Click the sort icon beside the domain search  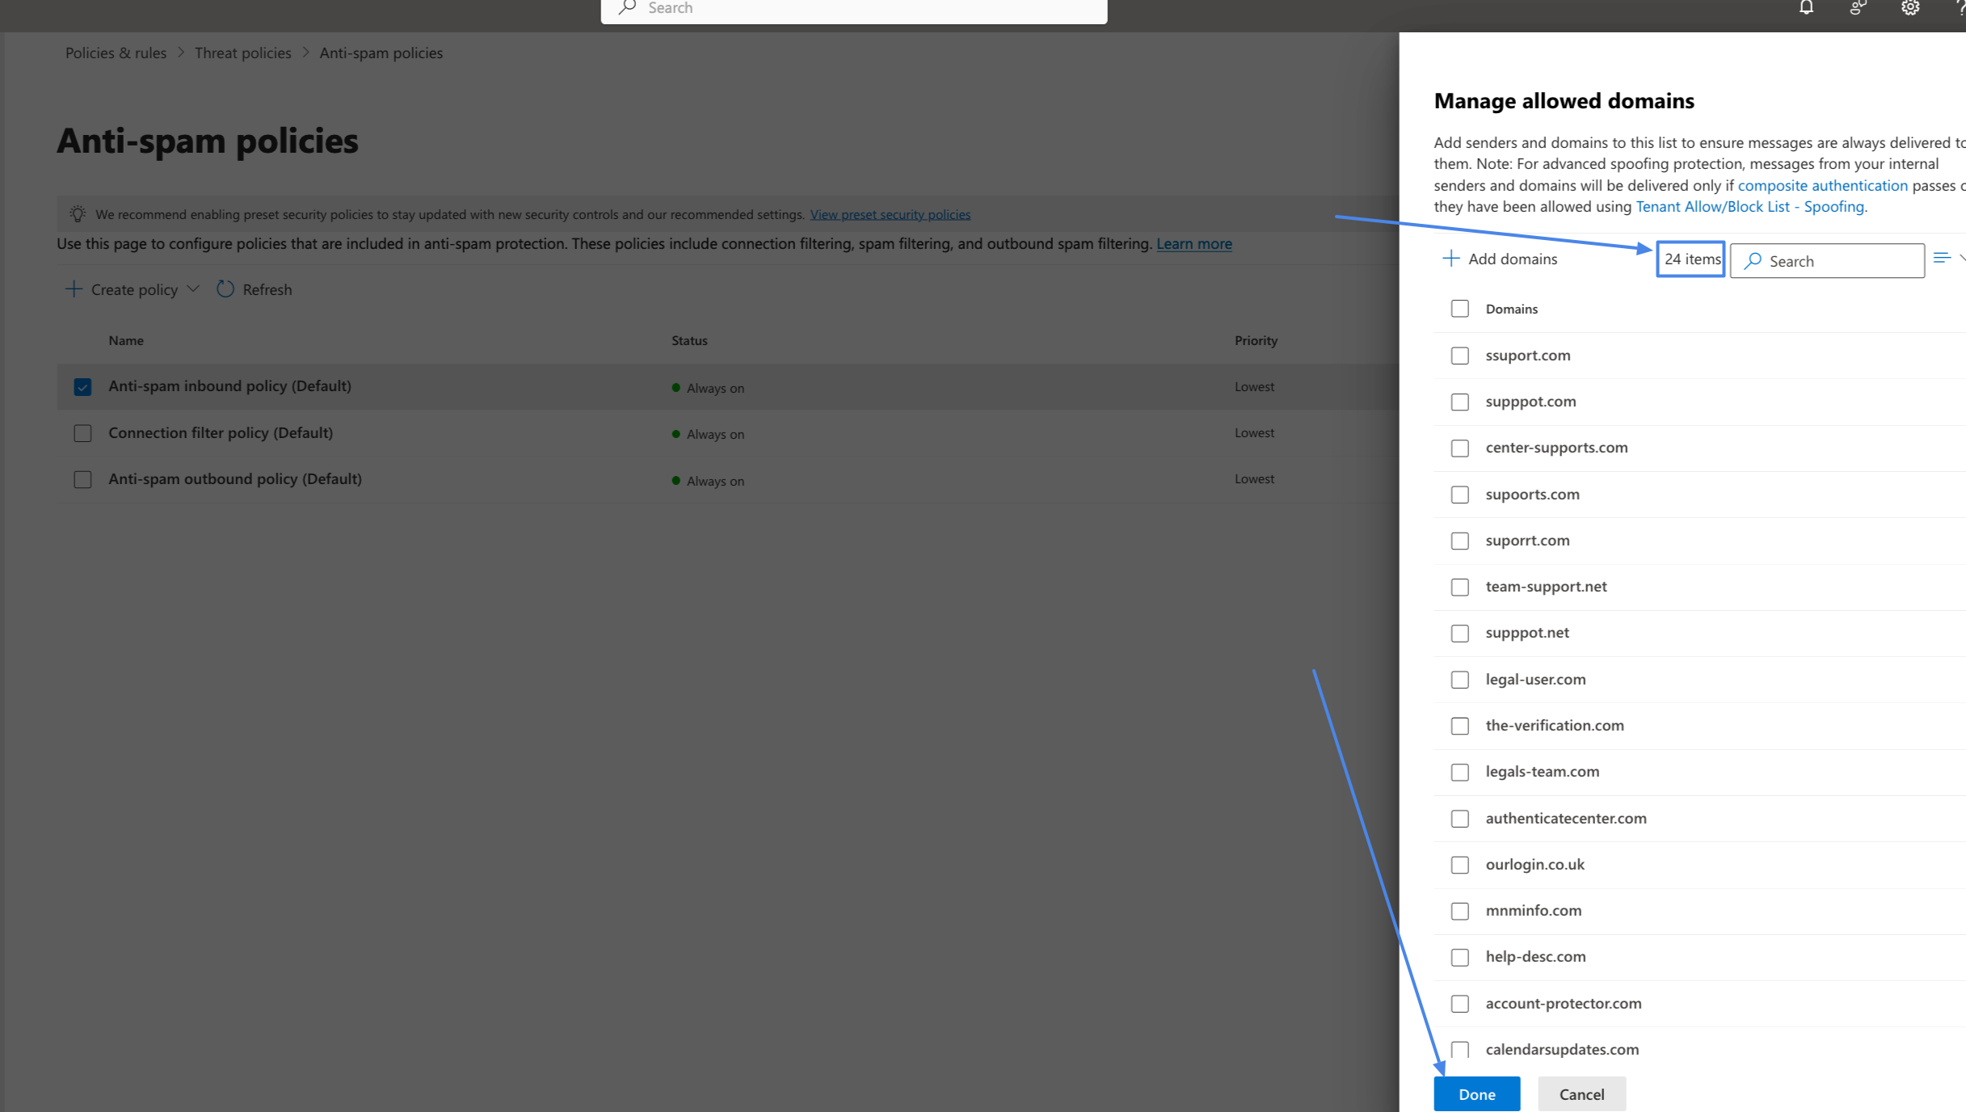coord(1943,257)
